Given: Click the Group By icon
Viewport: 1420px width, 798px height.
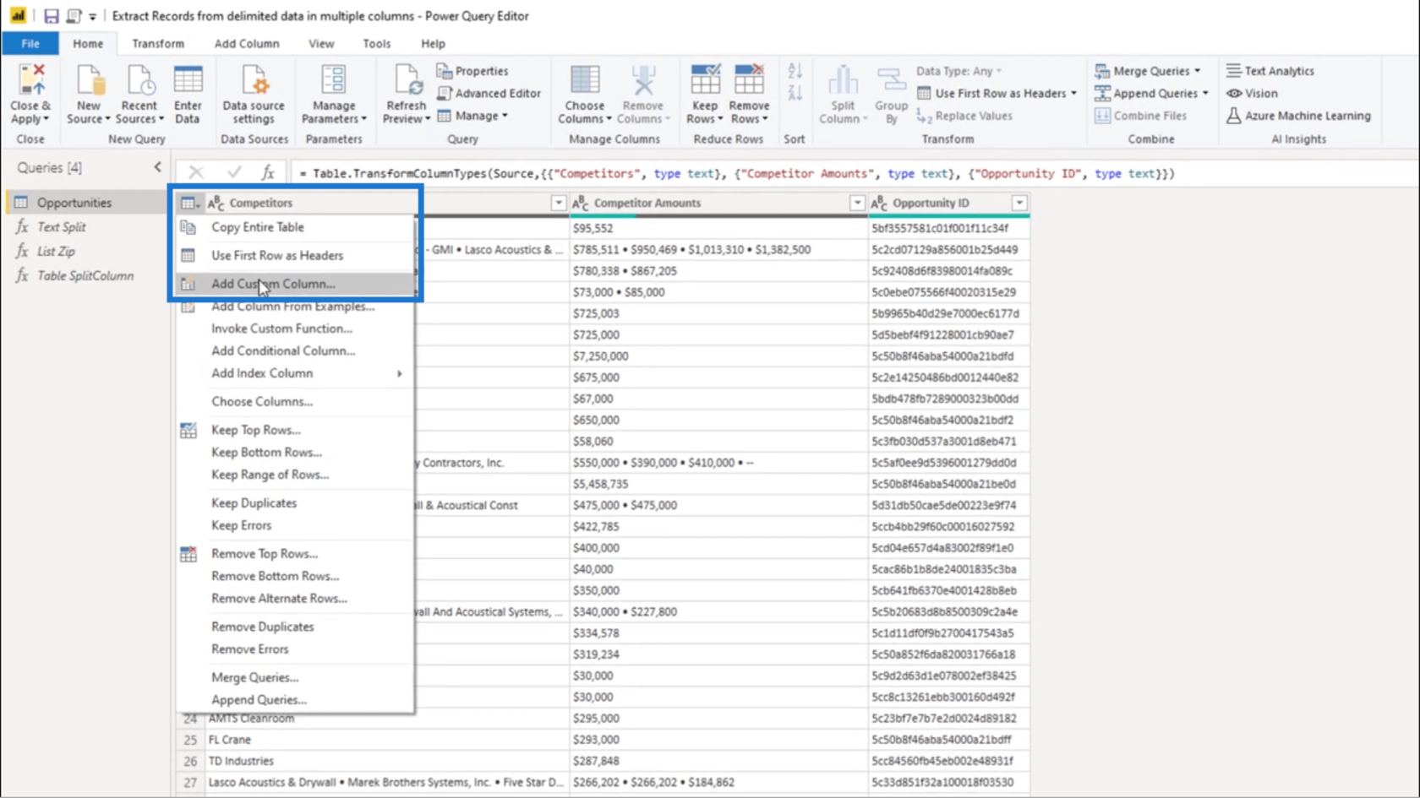Looking at the screenshot, I should 891,82.
